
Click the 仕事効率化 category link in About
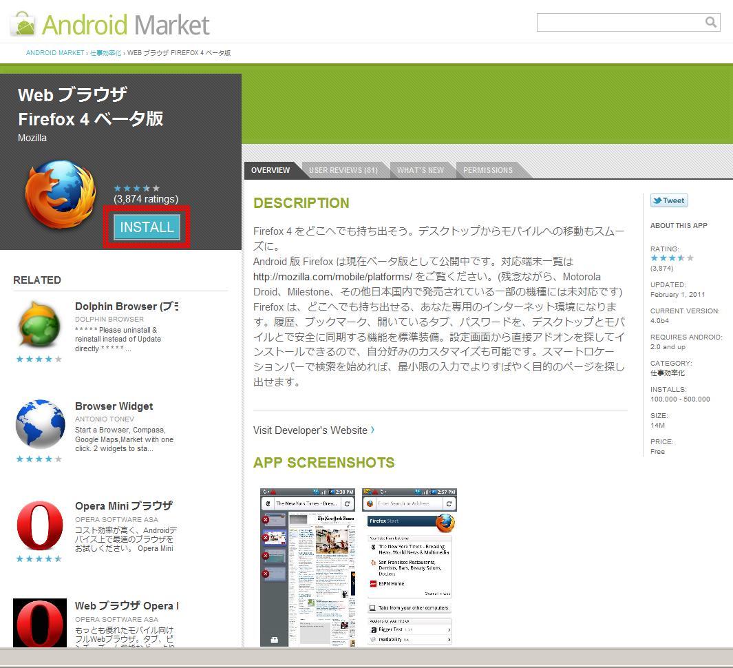tap(667, 373)
